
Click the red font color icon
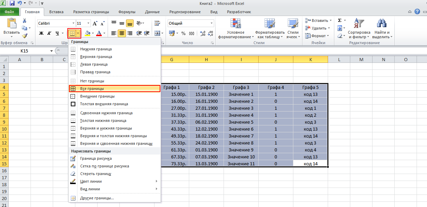99,33
